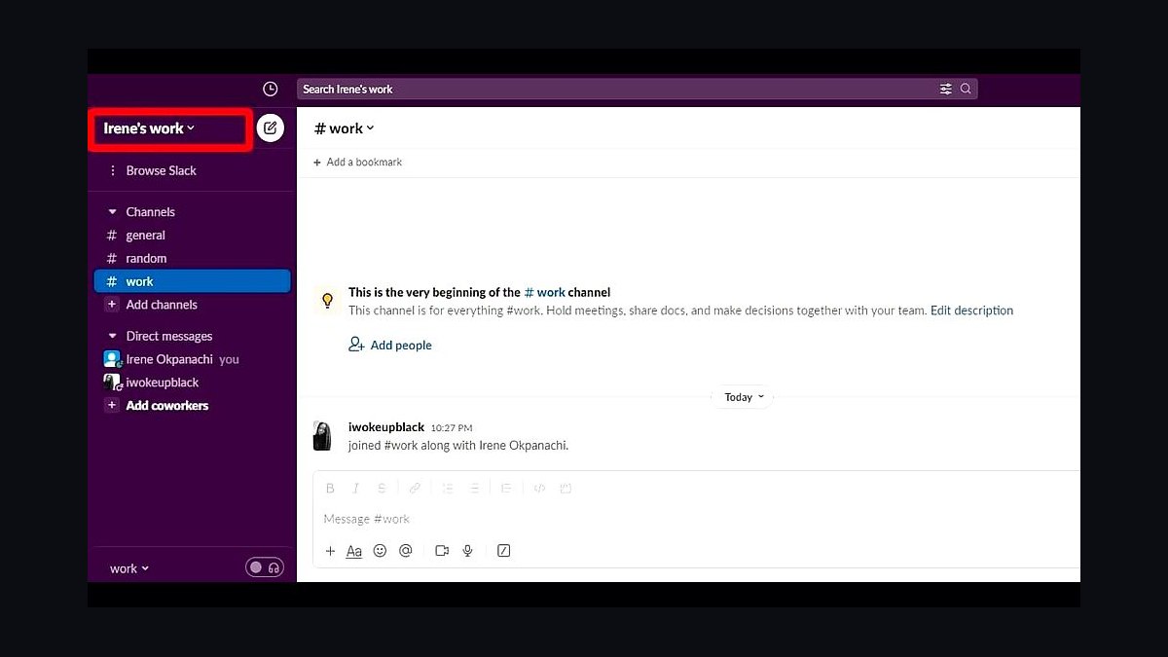Start an ordered list in composer
The image size is (1168, 657).
coord(448,489)
